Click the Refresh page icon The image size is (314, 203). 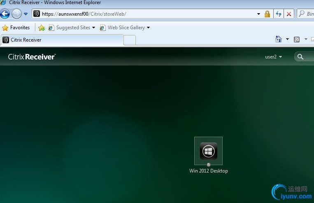tap(279, 14)
